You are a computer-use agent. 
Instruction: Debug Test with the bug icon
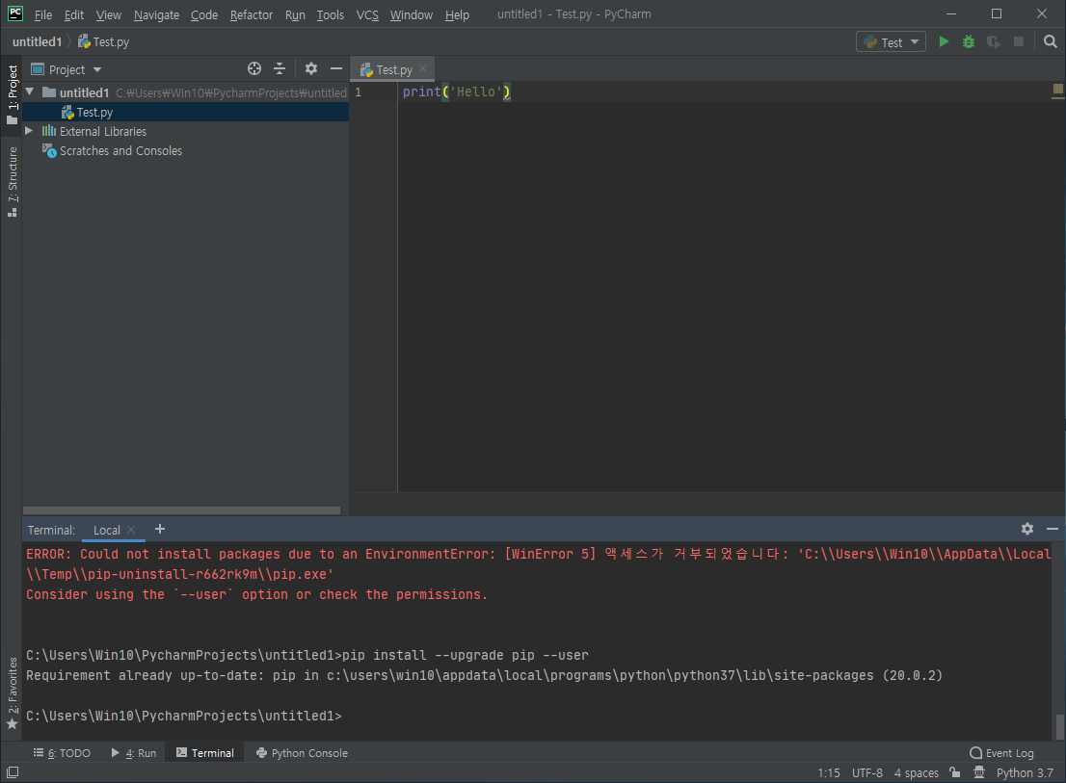point(969,42)
